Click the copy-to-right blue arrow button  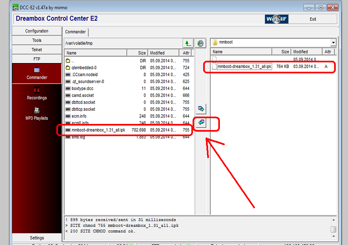pos(201,109)
